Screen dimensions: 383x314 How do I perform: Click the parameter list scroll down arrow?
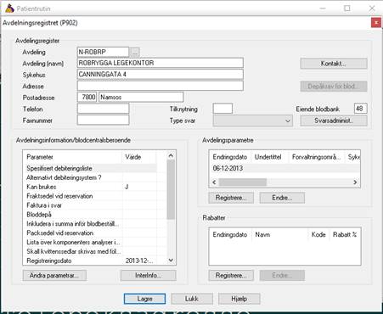pyautogui.click(x=171, y=261)
